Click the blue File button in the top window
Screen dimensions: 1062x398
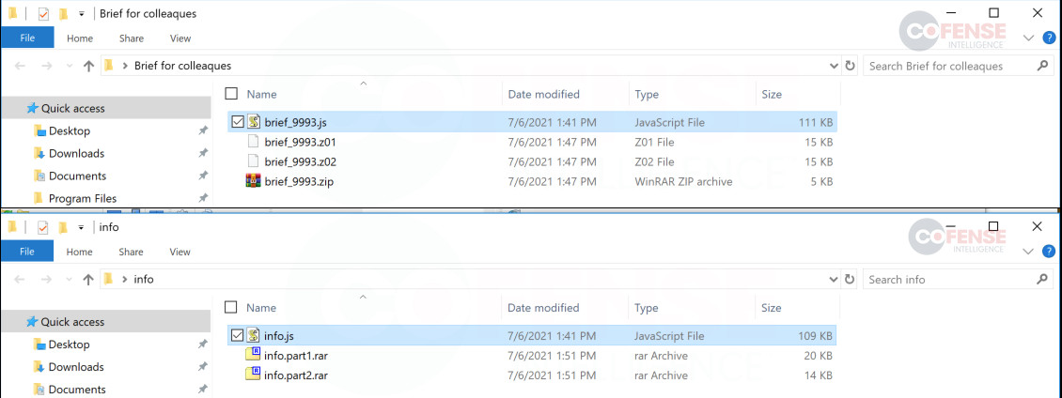pos(27,38)
